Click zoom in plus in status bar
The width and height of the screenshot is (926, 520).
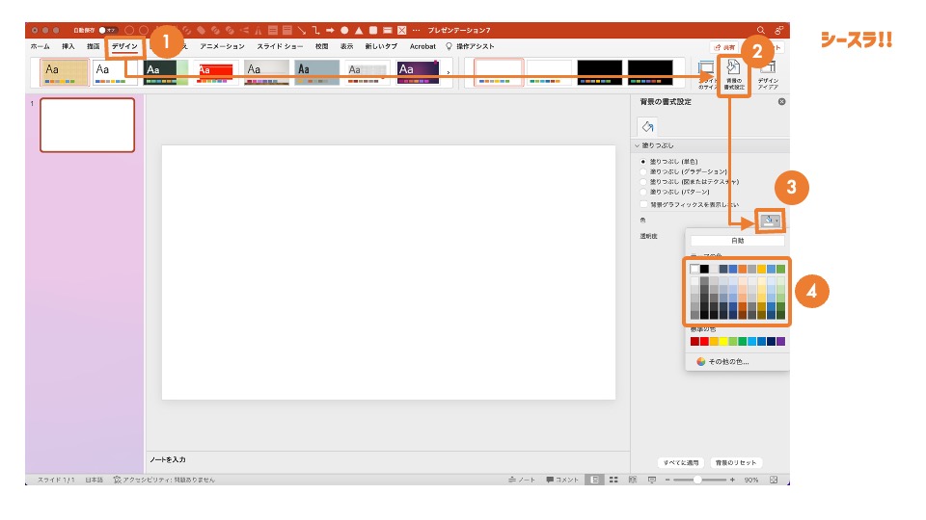click(732, 480)
